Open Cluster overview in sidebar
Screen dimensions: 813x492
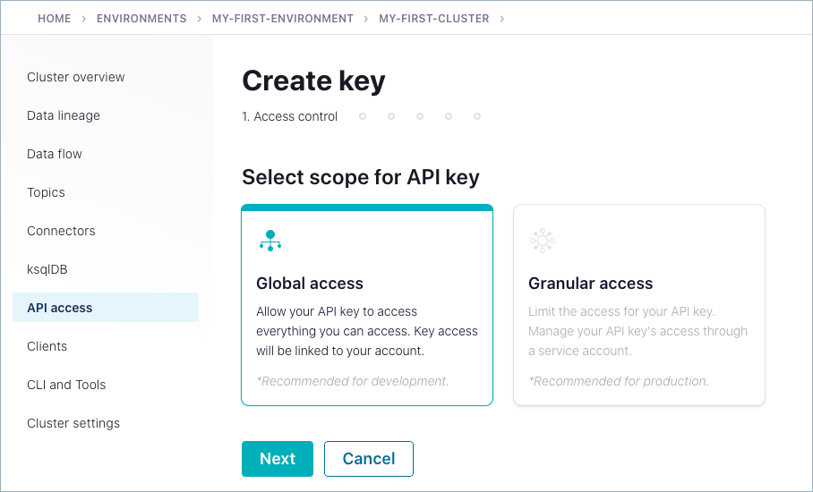(76, 77)
